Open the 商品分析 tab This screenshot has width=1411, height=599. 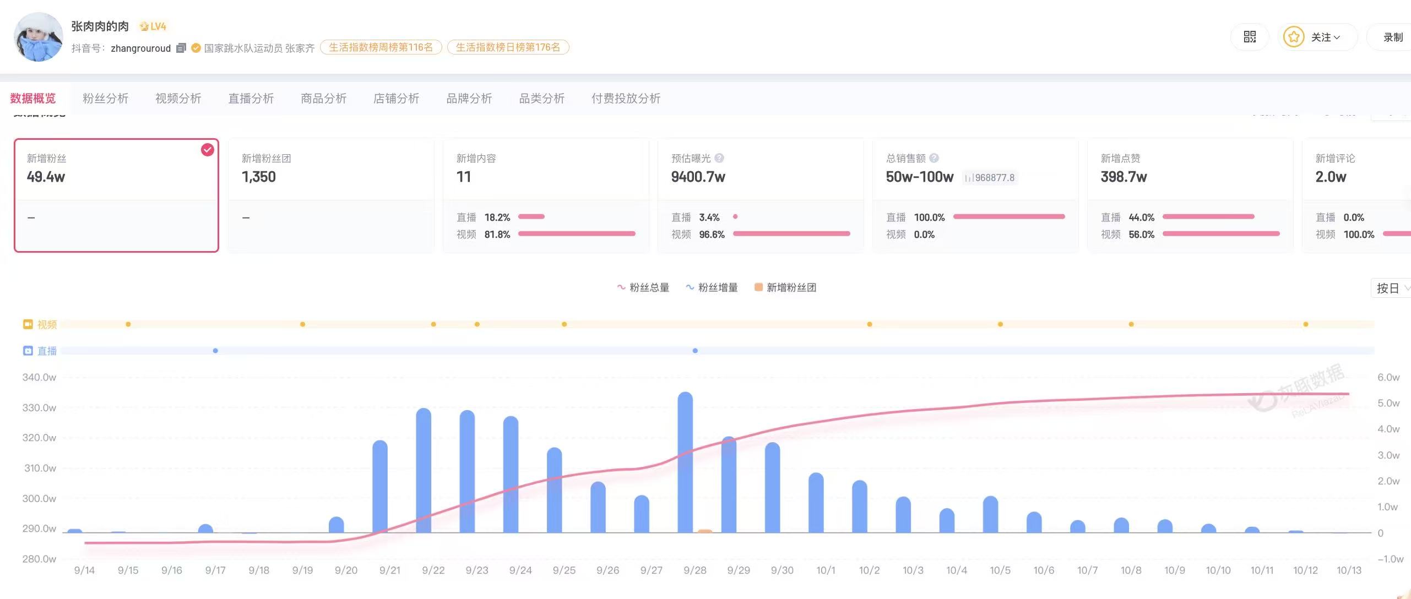324,99
